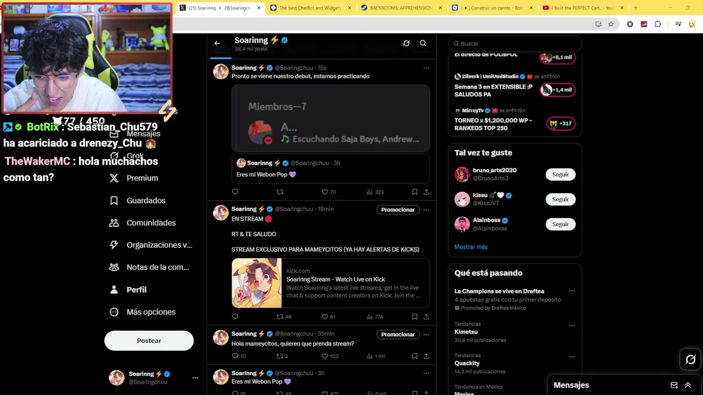Reply to the 'Pronto se viene' post

(x=235, y=192)
